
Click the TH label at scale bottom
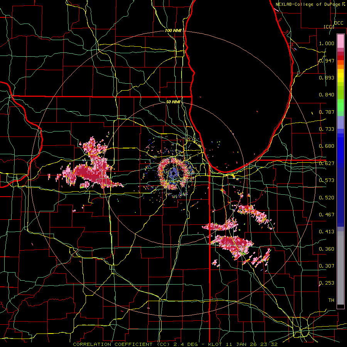click(x=331, y=300)
